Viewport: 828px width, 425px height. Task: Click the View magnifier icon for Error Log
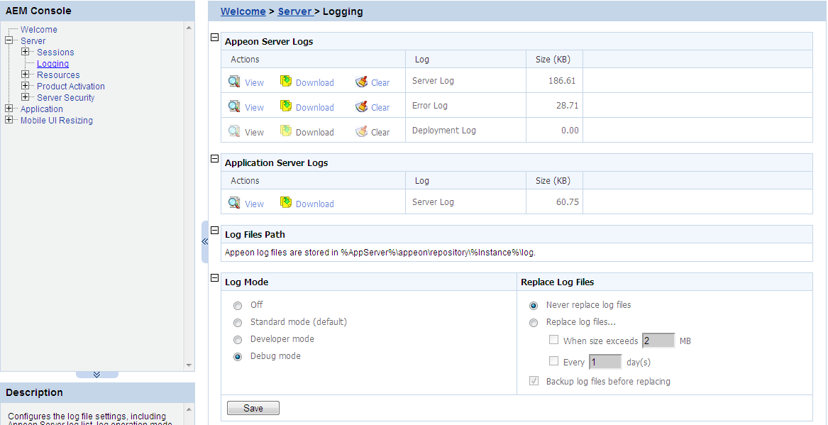click(234, 106)
